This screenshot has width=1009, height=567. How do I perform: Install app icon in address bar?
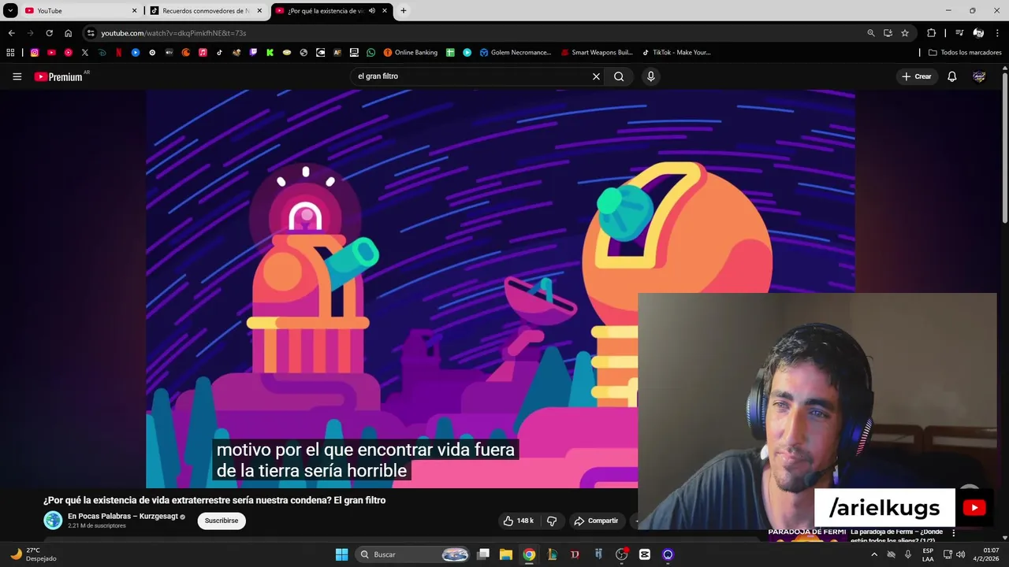(x=888, y=33)
